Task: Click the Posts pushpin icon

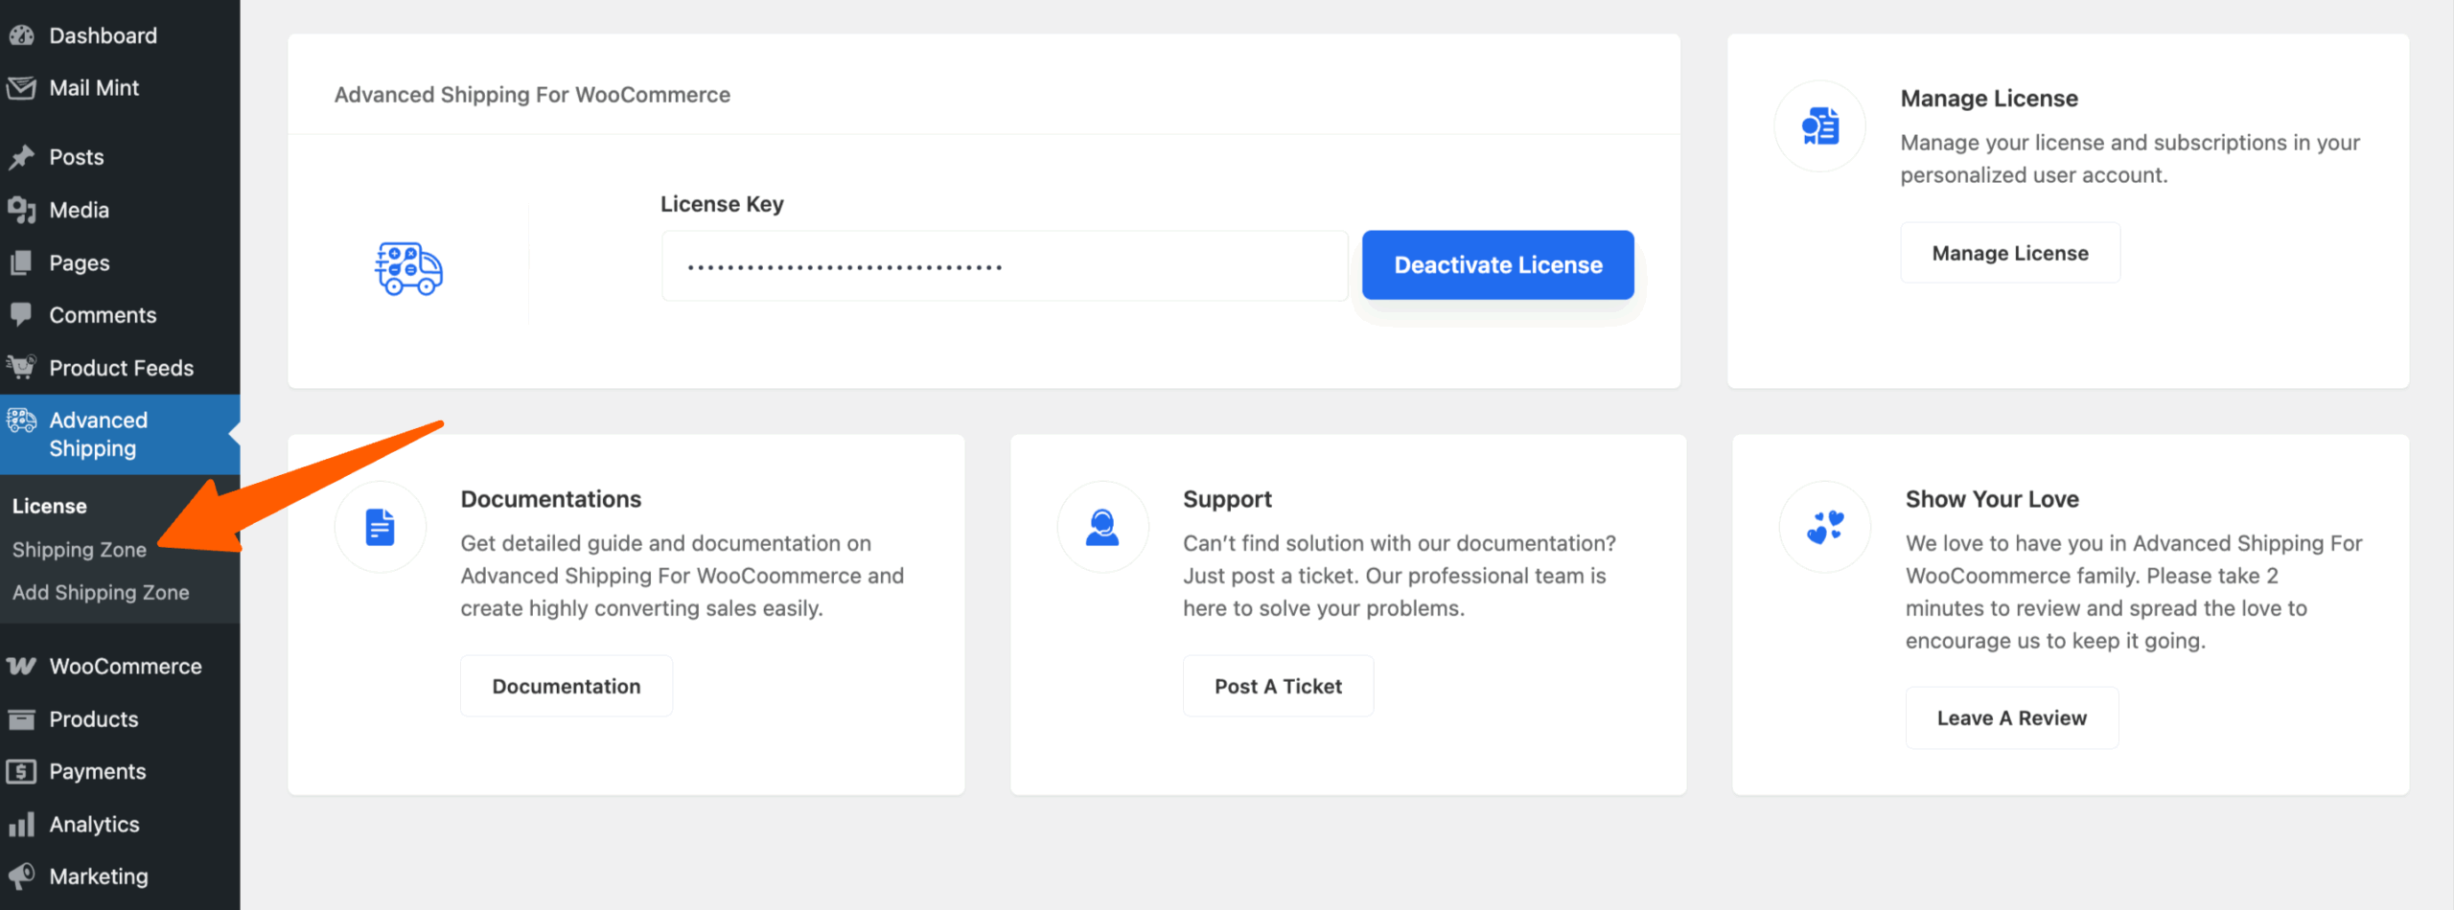Action: (21, 157)
